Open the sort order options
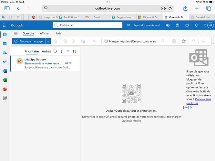Image resolution: width=215 pixels, height=161 pixels. pos(75,51)
